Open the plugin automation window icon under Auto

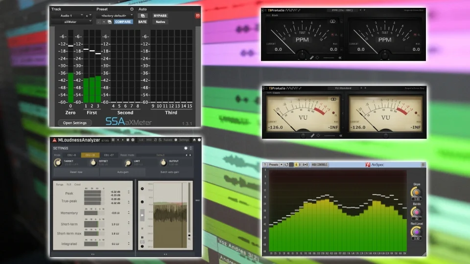[x=142, y=16]
